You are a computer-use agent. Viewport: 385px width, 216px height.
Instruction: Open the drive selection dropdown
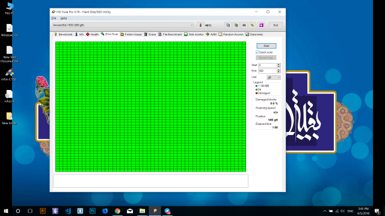tap(123, 25)
